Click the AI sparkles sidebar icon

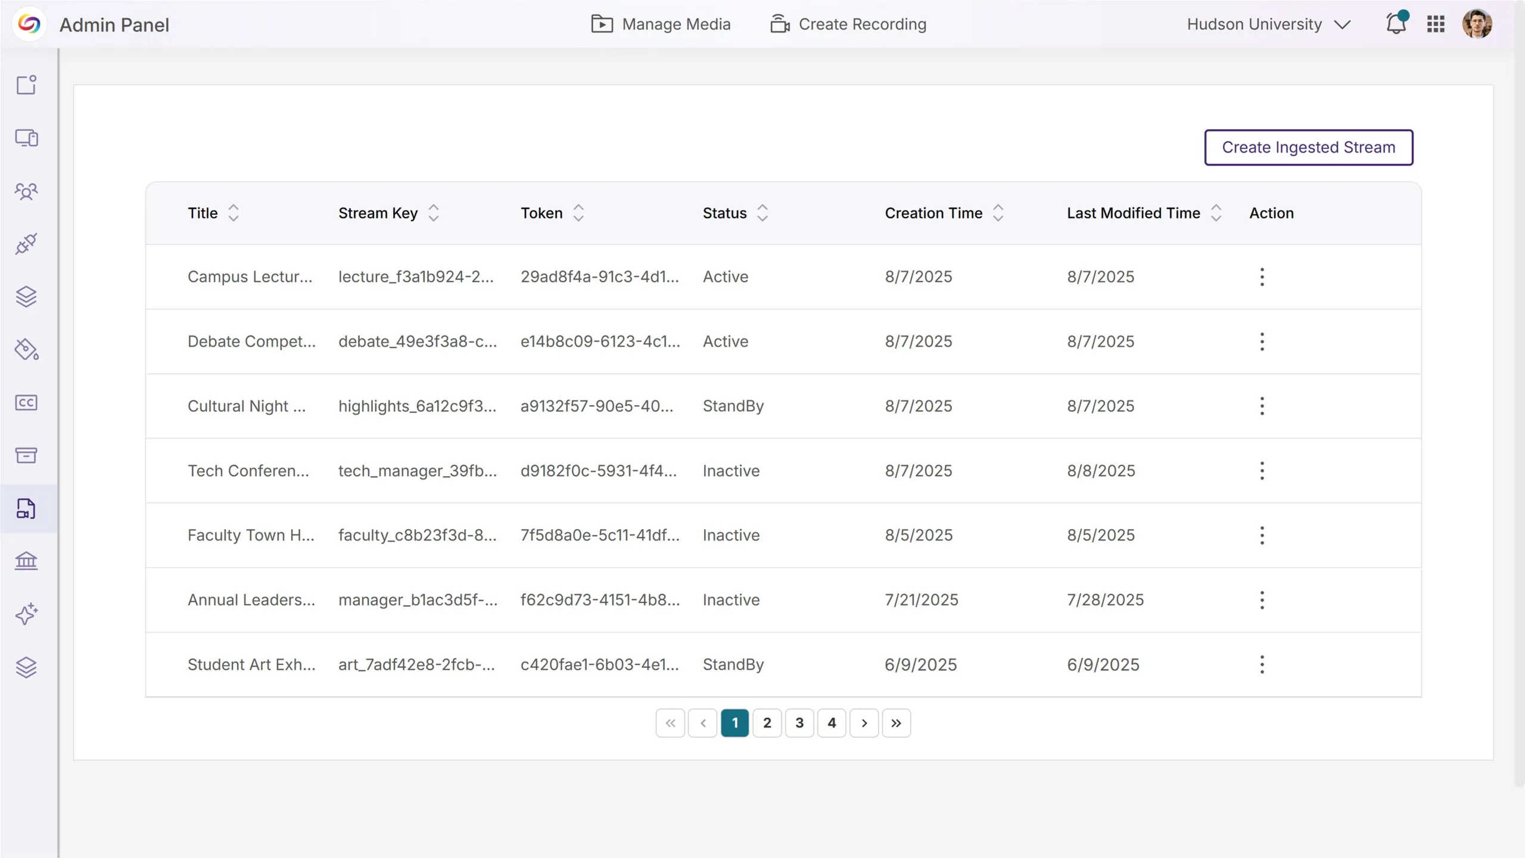pyautogui.click(x=26, y=614)
